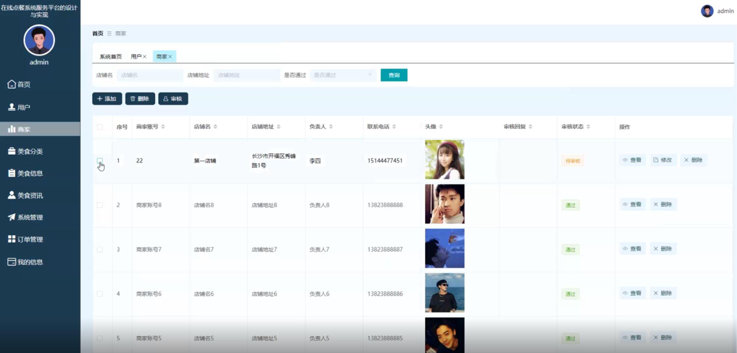Viewport: 737px width, 353px height.
Task: Sort by 商家账号 column arrows
Action: pos(163,127)
